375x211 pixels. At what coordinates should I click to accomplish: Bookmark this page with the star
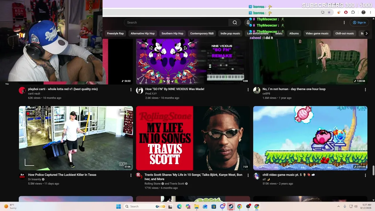(329, 12)
